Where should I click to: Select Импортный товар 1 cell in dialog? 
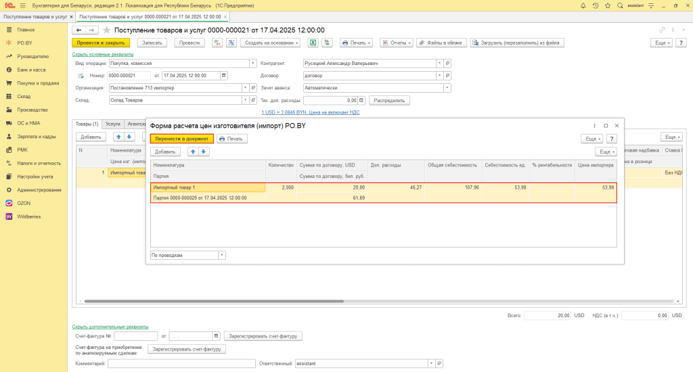(x=208, y=187)
